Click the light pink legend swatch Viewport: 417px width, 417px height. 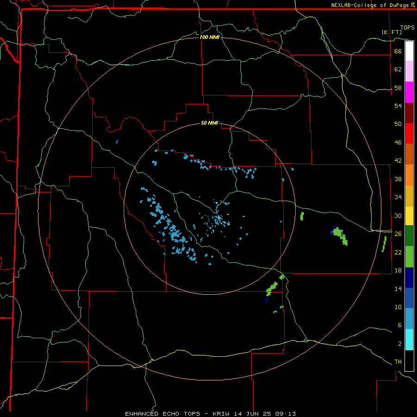[409, 71]
